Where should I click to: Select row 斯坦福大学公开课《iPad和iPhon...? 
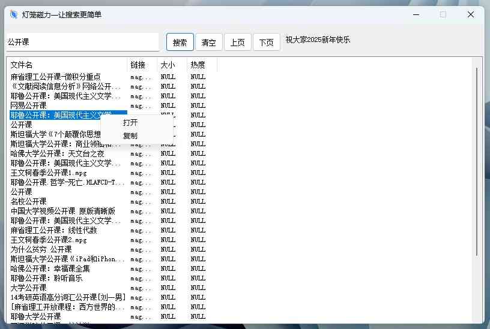[67, 259]
